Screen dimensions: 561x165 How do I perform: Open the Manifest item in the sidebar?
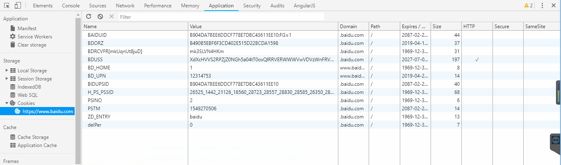[27, 29]
